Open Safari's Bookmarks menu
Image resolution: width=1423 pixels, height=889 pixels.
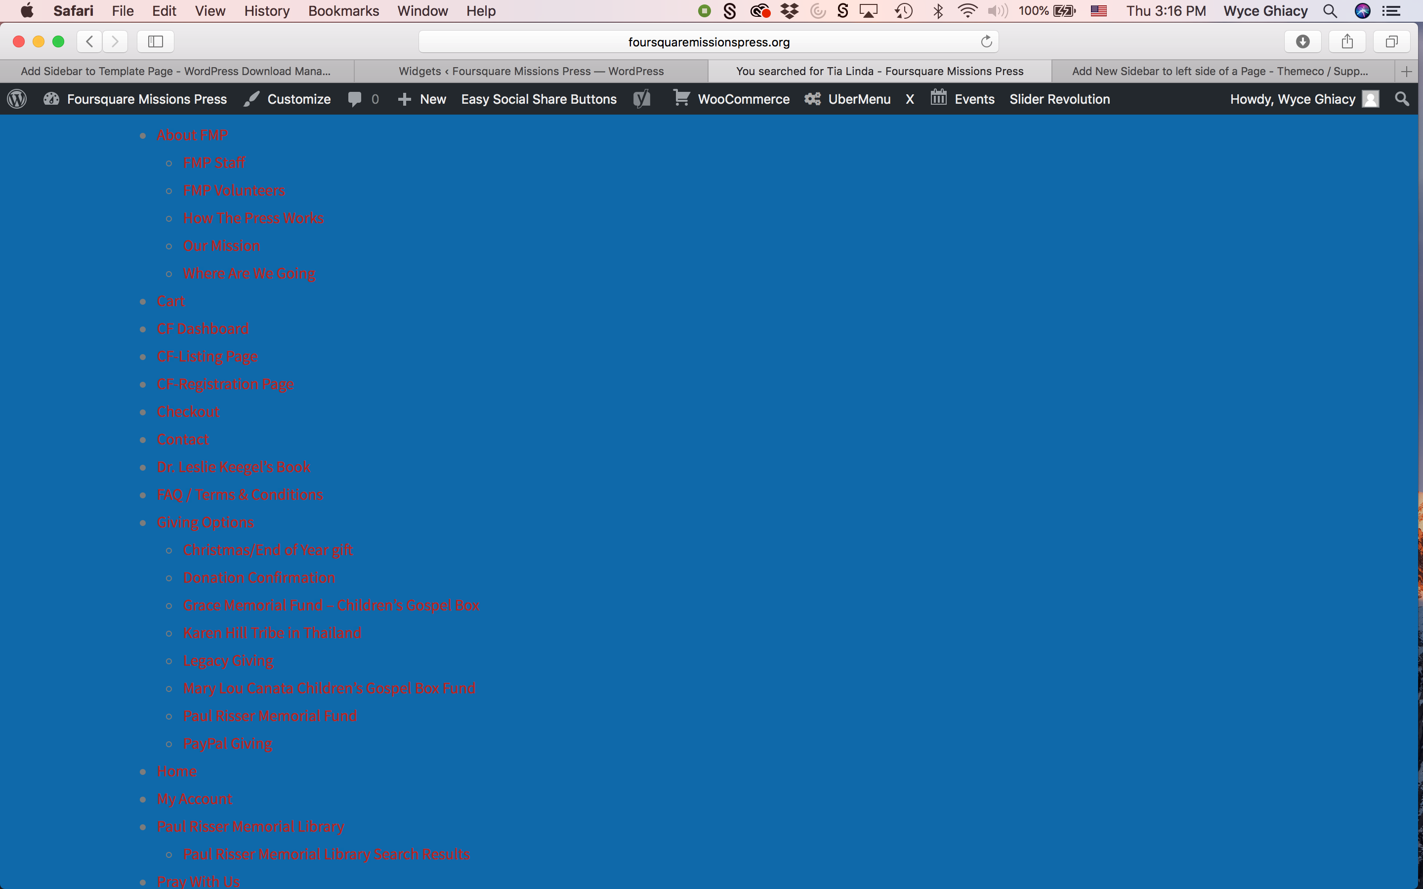click(343, 10)
